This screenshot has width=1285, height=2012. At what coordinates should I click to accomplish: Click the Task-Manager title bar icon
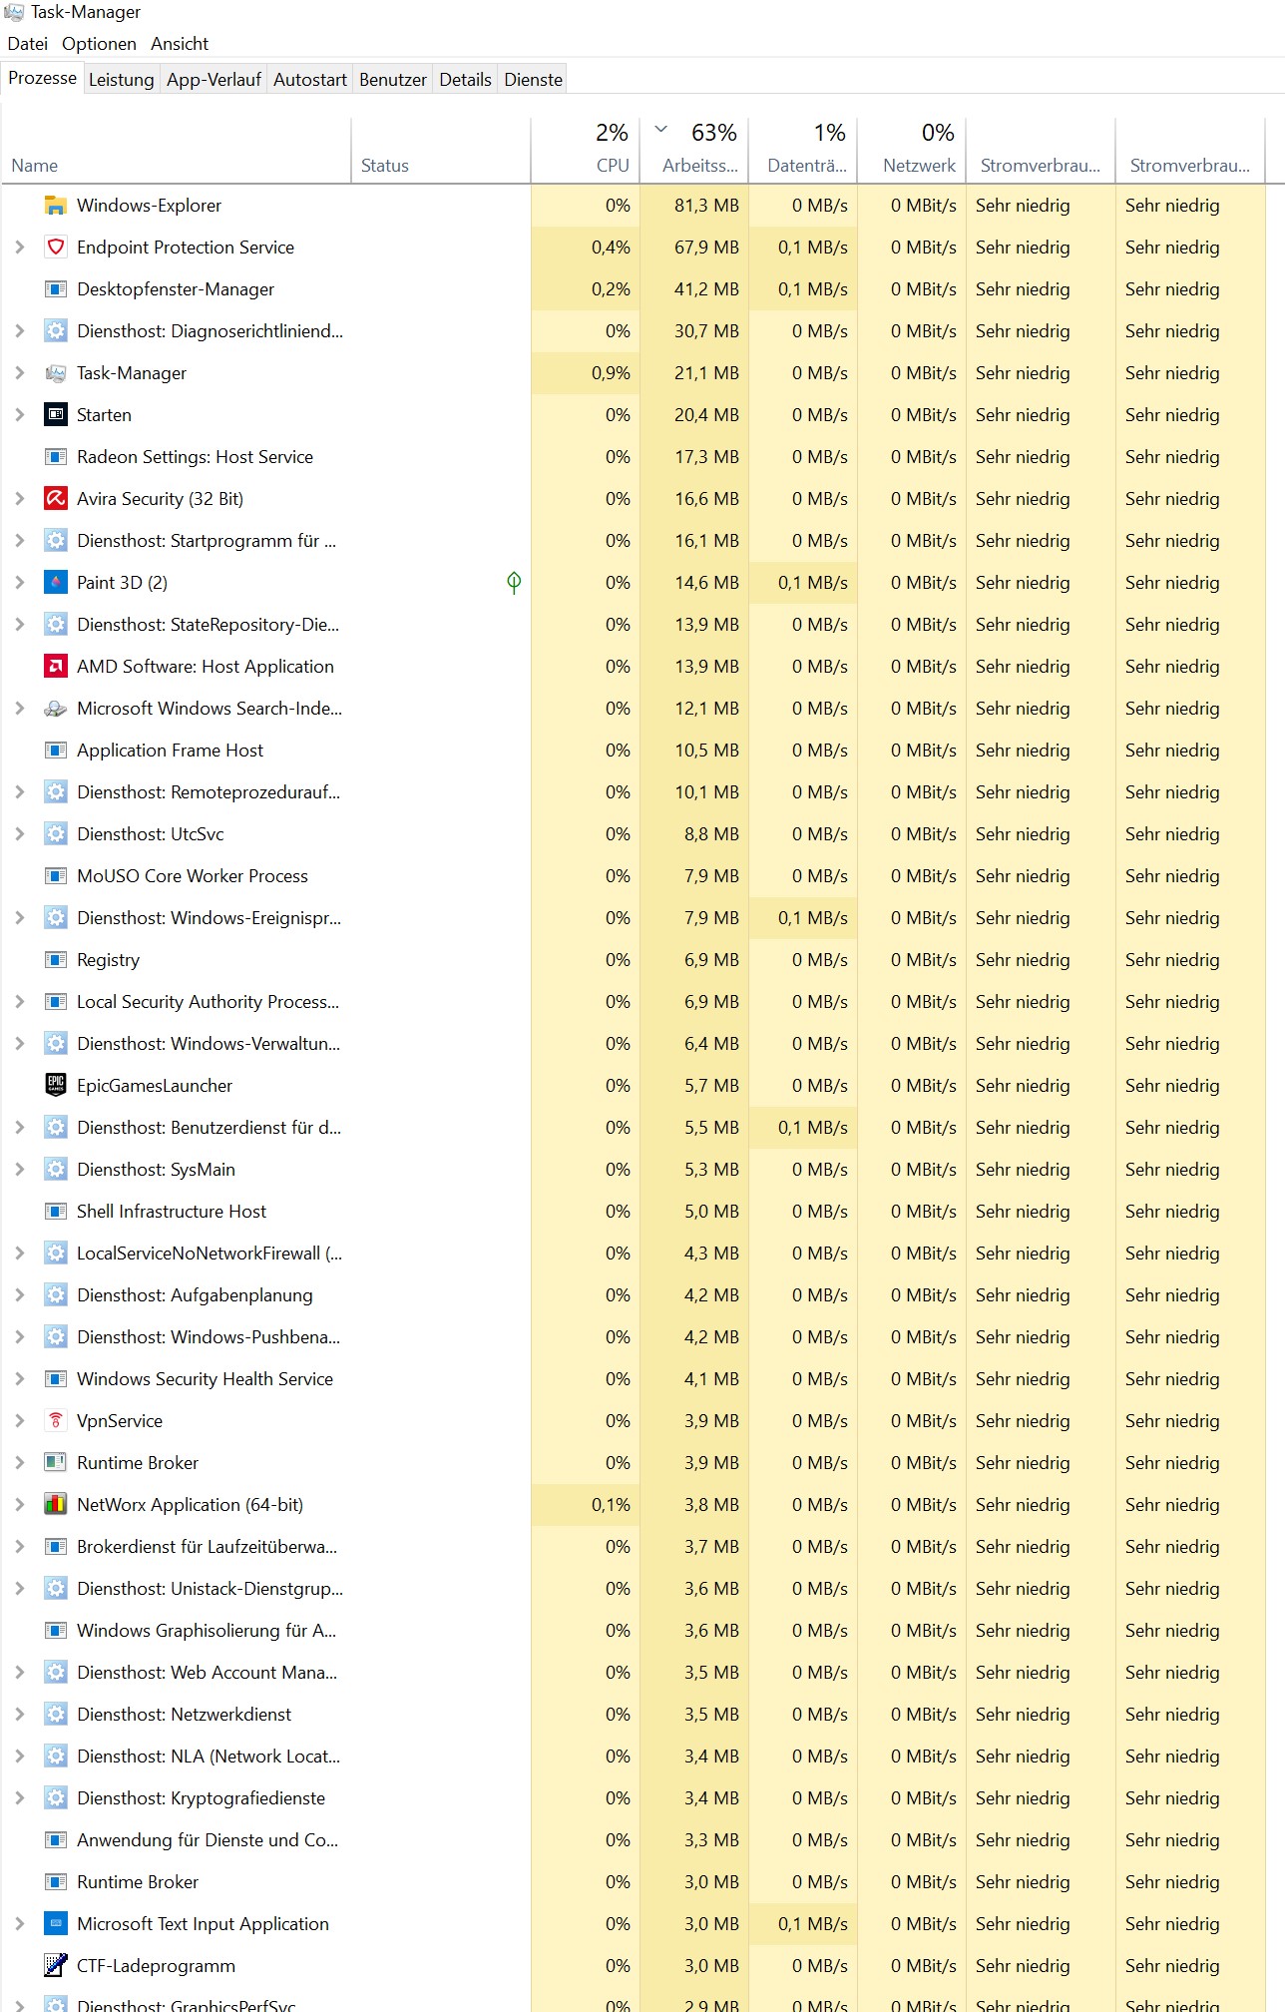14,12
